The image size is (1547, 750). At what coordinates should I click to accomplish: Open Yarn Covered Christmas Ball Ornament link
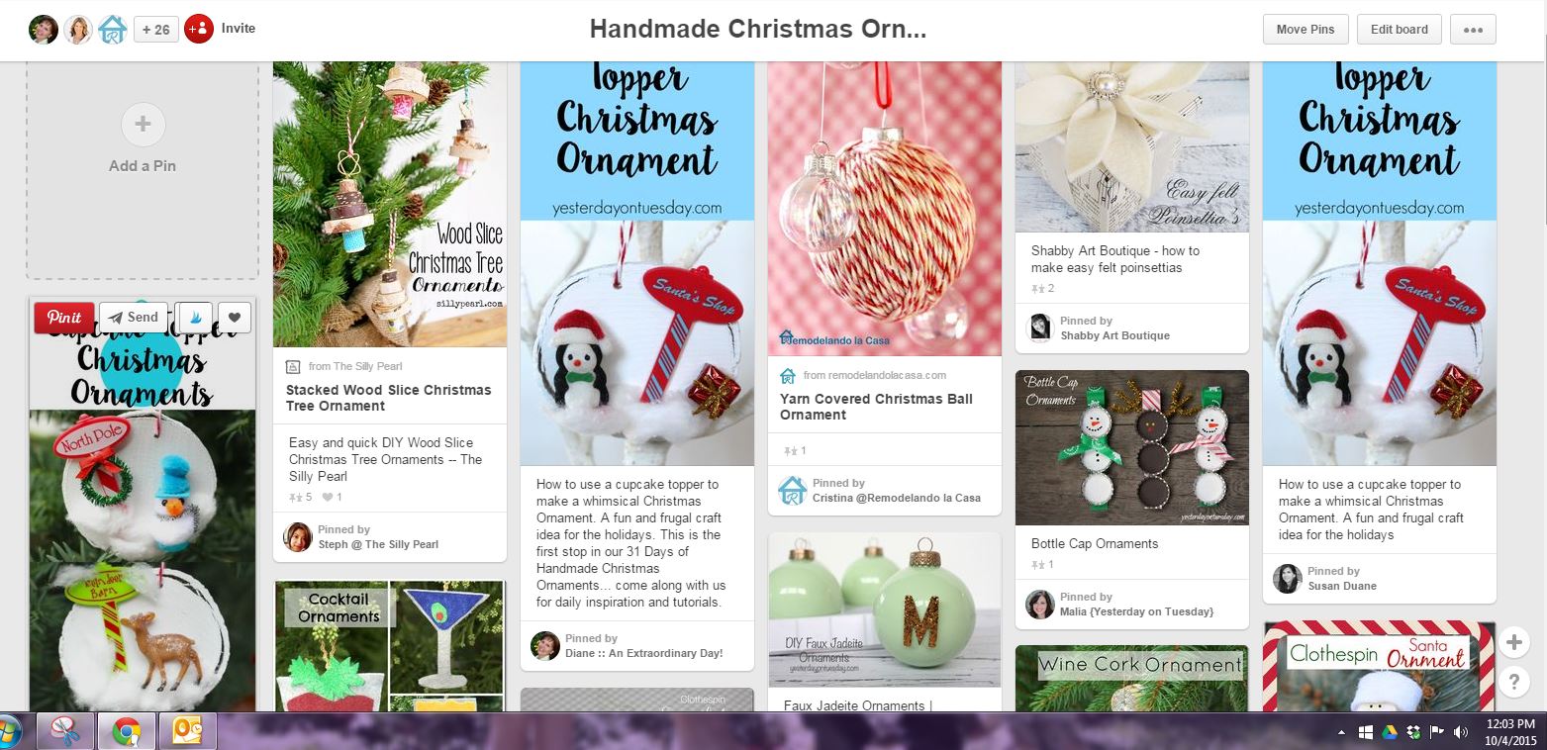point(876,407)
